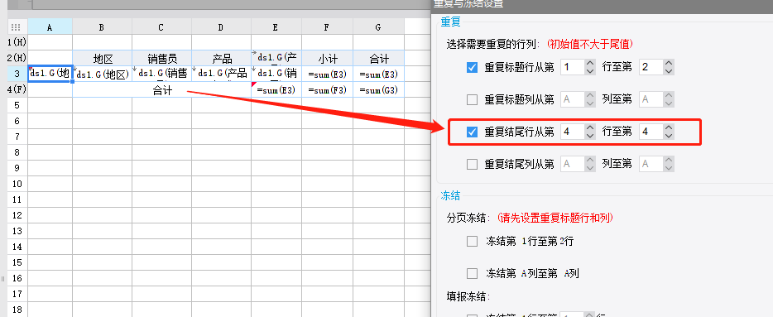
Task: Click the 合计 header cell in column G
Action: pos(378,58)
